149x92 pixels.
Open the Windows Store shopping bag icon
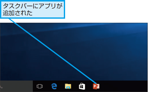click(82, 86)
